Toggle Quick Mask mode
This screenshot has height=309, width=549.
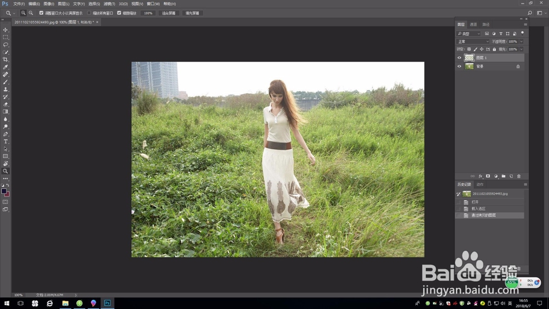[x=5, y=202]
